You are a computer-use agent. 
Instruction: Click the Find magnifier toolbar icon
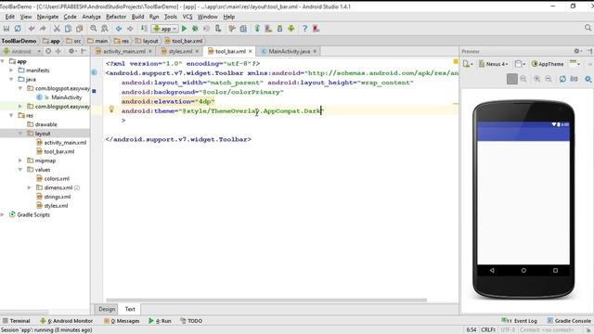pyautogui.click(x=93, y=29)
